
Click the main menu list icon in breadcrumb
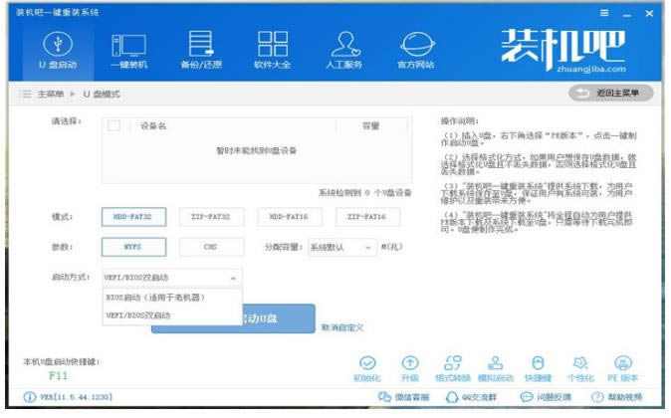click(26, 94)
